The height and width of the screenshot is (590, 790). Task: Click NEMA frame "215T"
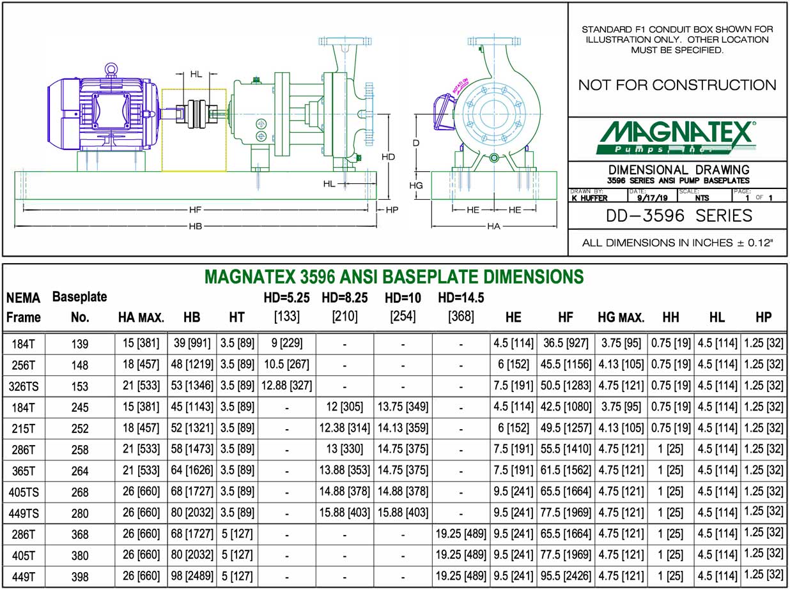click(x=24, y=429)
